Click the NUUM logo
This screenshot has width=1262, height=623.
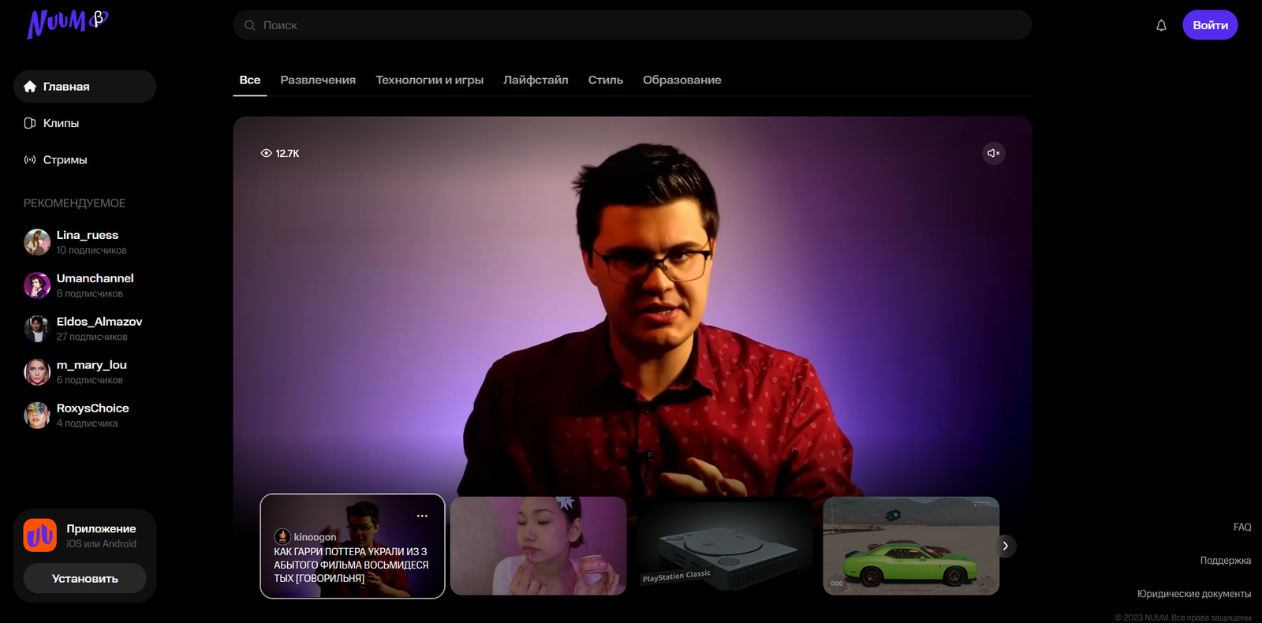click(x=67, y=24)
